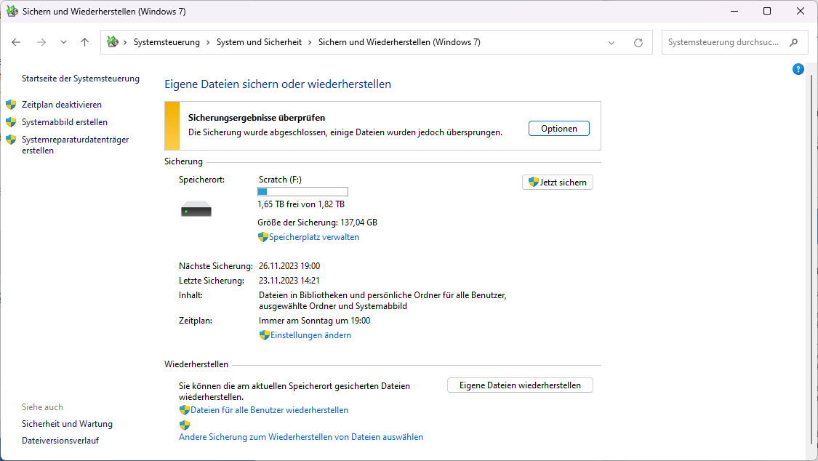Image resolution: width=818 pixels, height=461 pixels.
Task: Close the Sichern und Wiederherstellen window
Action: 801,11
